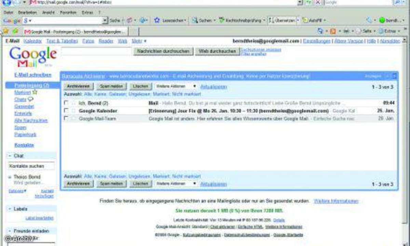Open the Papierkorb folder
This screenshot has width=410, height=246.
25,135
